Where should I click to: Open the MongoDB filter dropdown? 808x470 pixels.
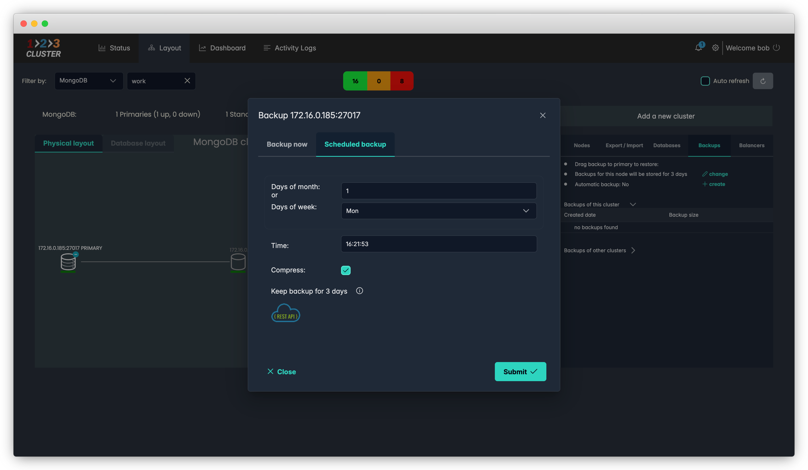click(88, 81)
